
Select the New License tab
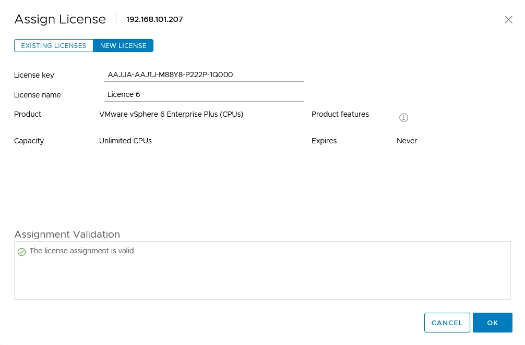coord(123,46)
